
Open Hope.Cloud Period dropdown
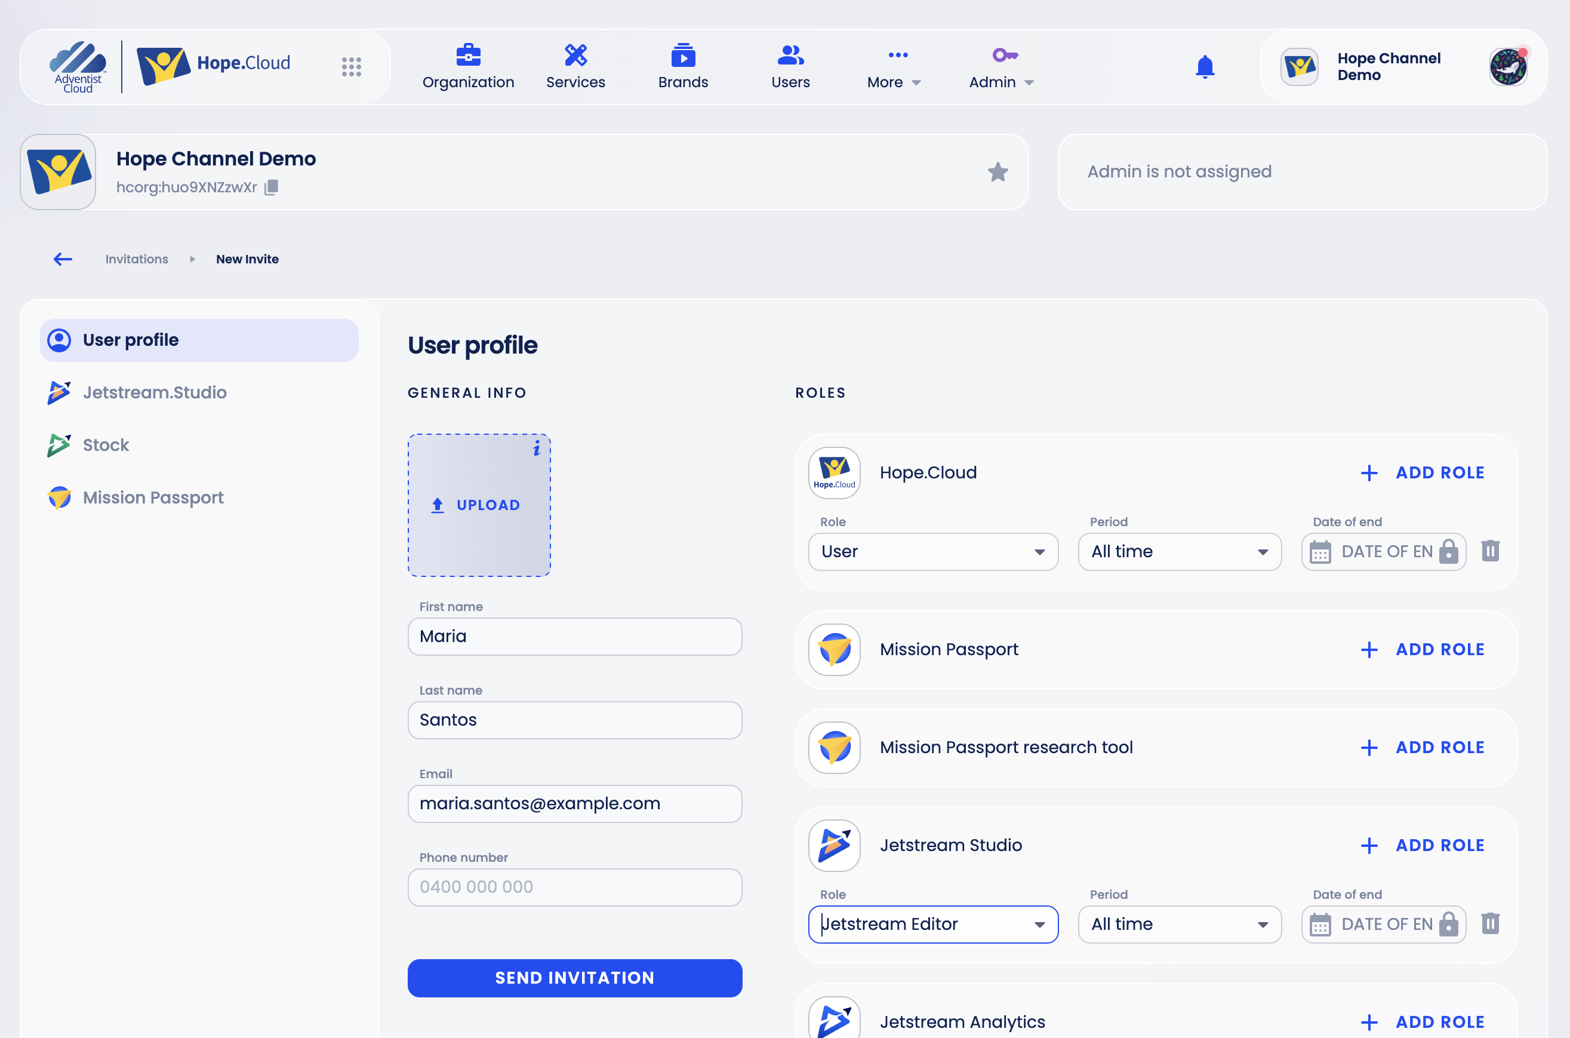(x=1179, y=551)
